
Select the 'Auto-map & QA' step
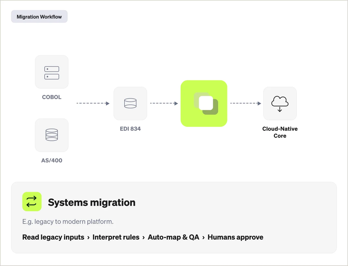[x=173, y=237]
